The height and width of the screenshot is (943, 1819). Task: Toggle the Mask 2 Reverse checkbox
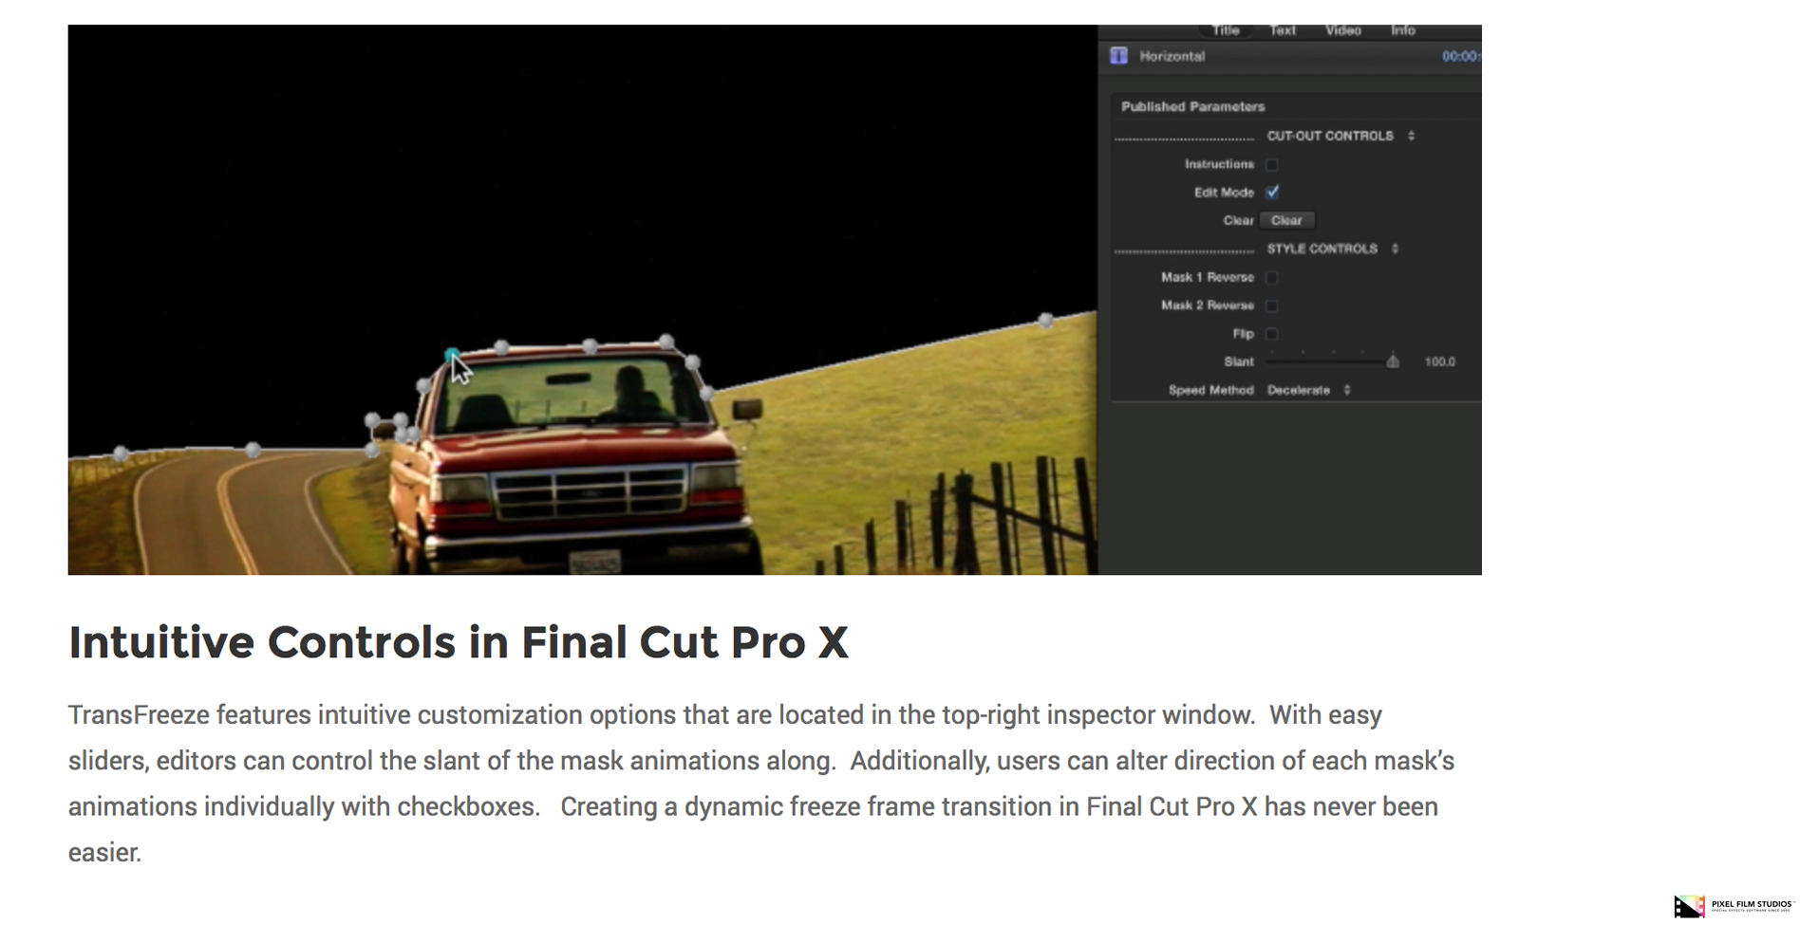1272,305
